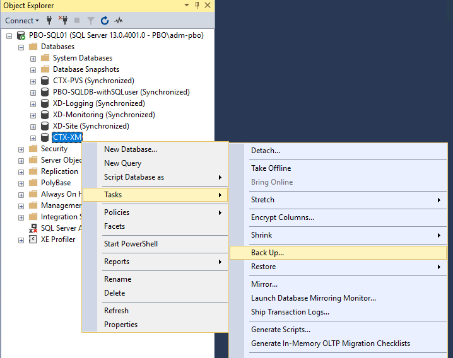This screenshot has height=358, width=453.
Task: Click the PolyBase folder icon
Action: coord(33,182)
